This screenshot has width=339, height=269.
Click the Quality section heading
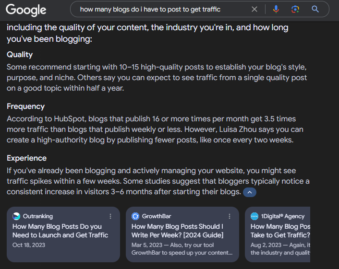tap(20, 55)
